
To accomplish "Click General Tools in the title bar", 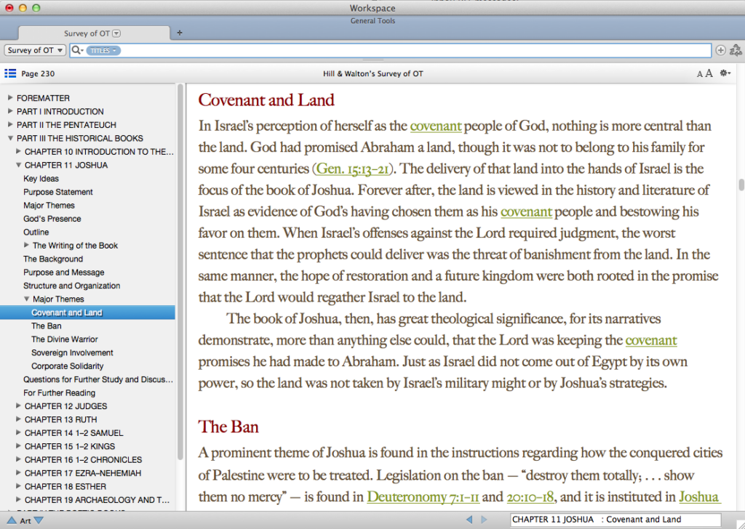I will pyautogui.click(x=372, y=20).
